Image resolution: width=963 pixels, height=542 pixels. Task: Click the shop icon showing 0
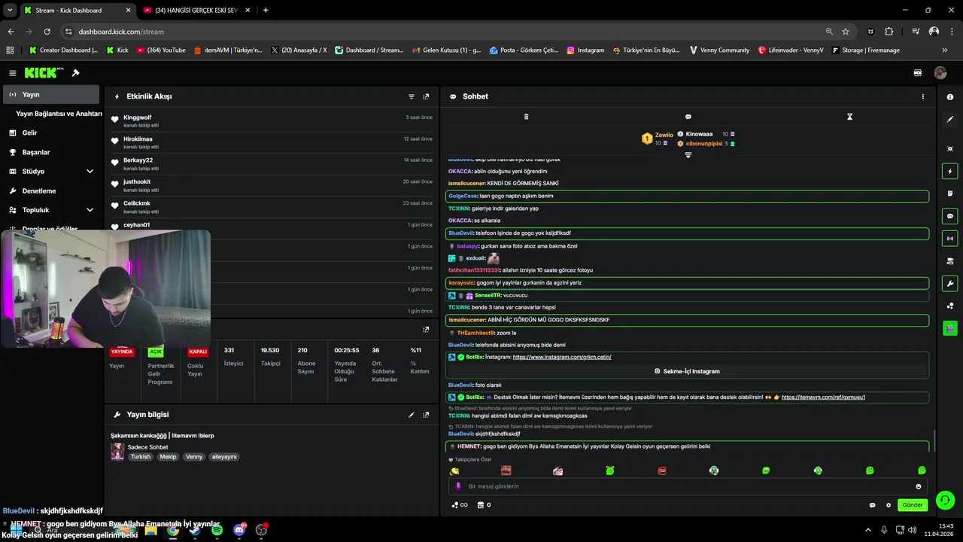pos(485,505)
